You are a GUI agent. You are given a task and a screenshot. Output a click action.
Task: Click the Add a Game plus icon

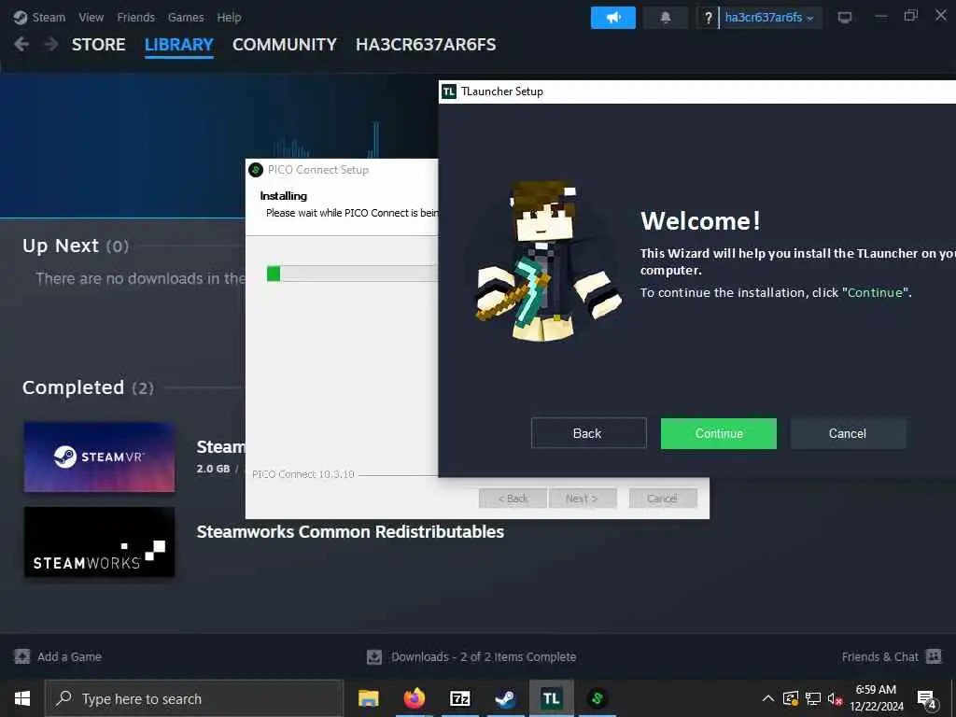click(22, 656)
